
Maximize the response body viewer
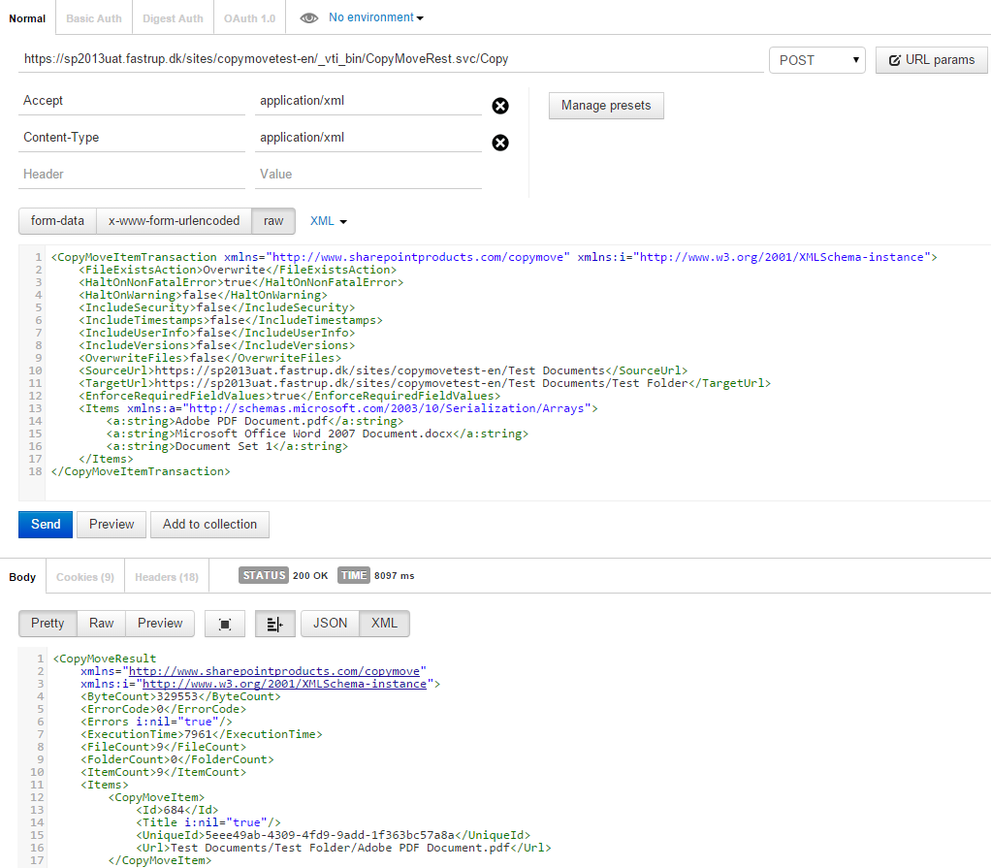pos(224,624)
